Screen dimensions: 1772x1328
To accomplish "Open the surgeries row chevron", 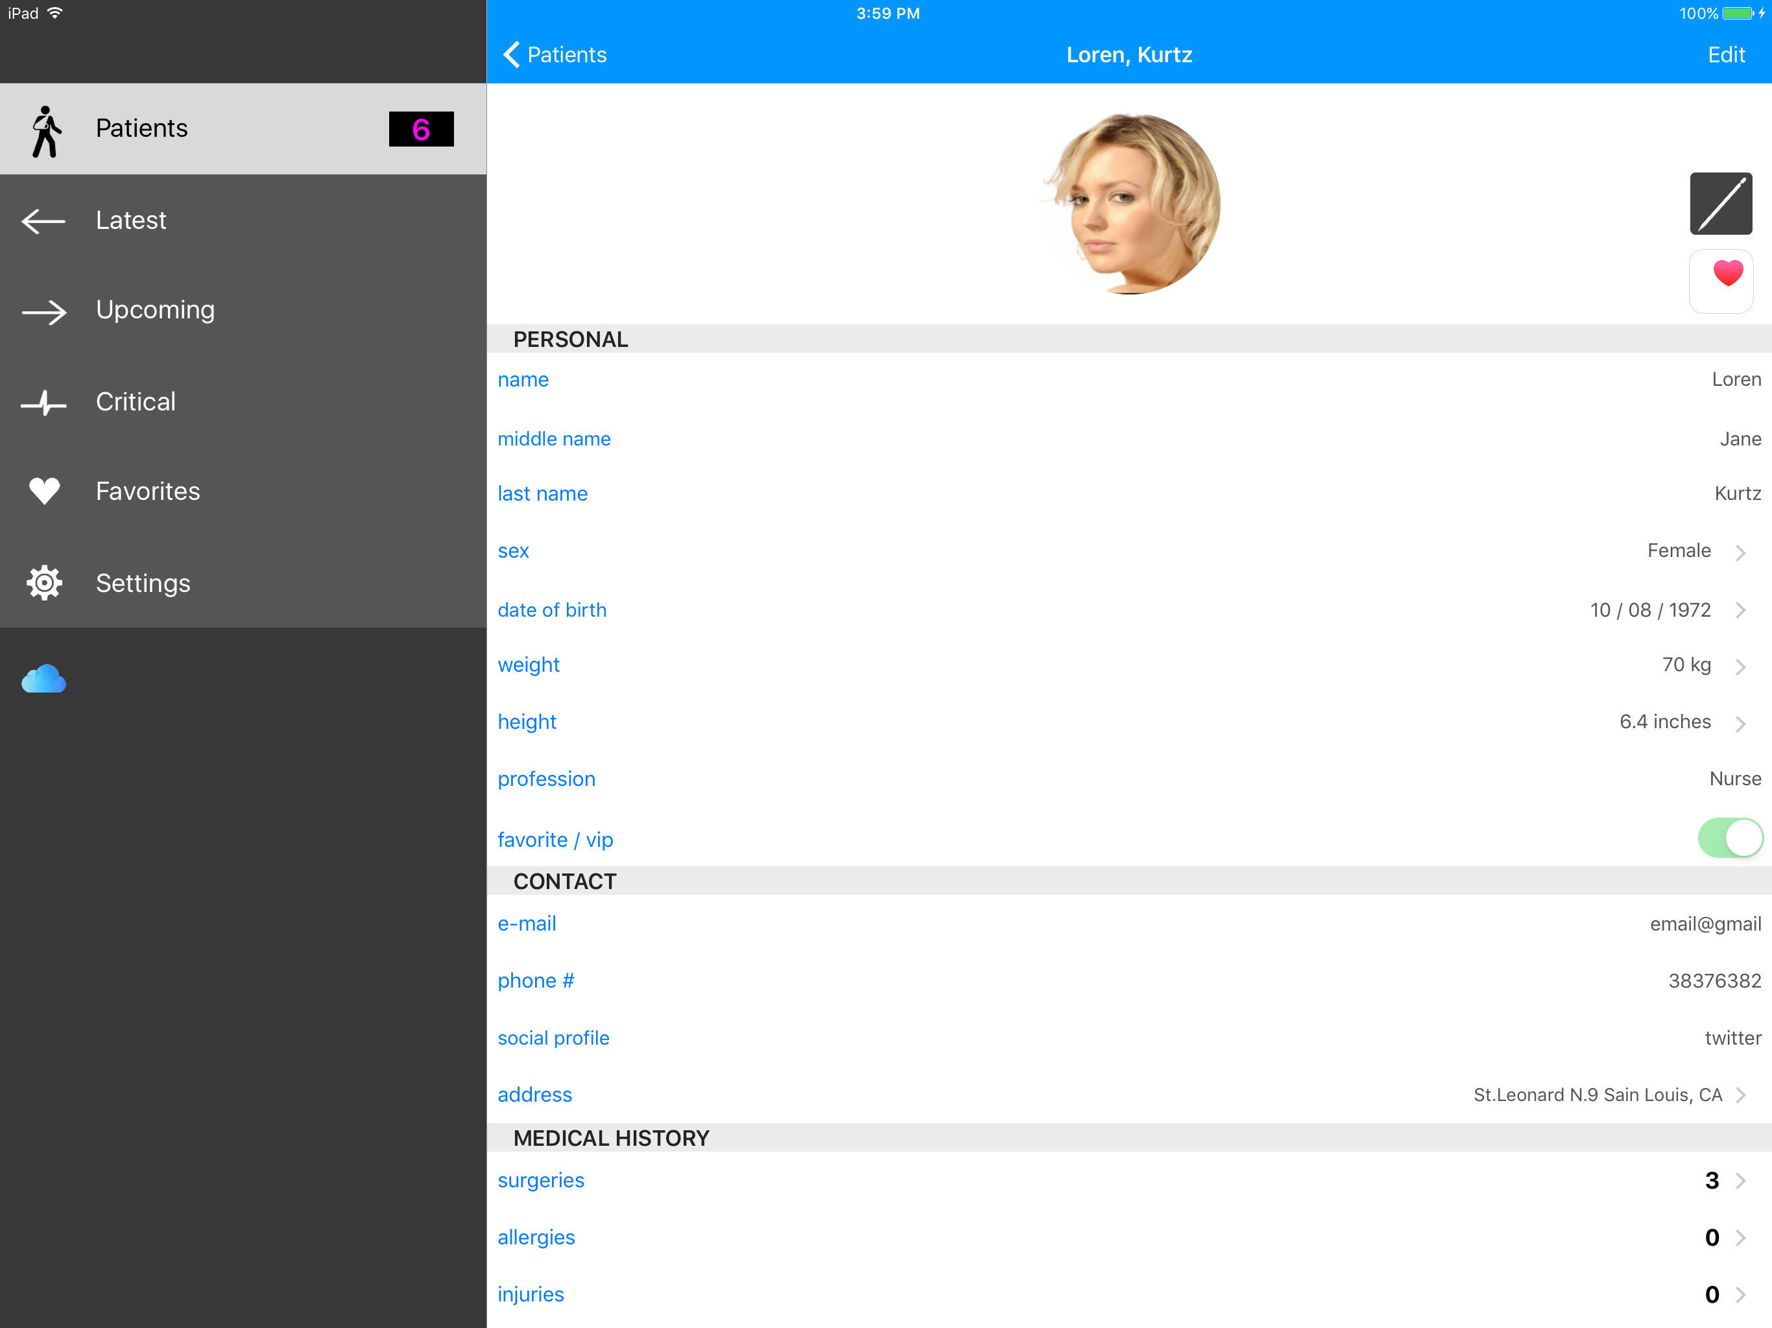I will click(1740, 1181).
